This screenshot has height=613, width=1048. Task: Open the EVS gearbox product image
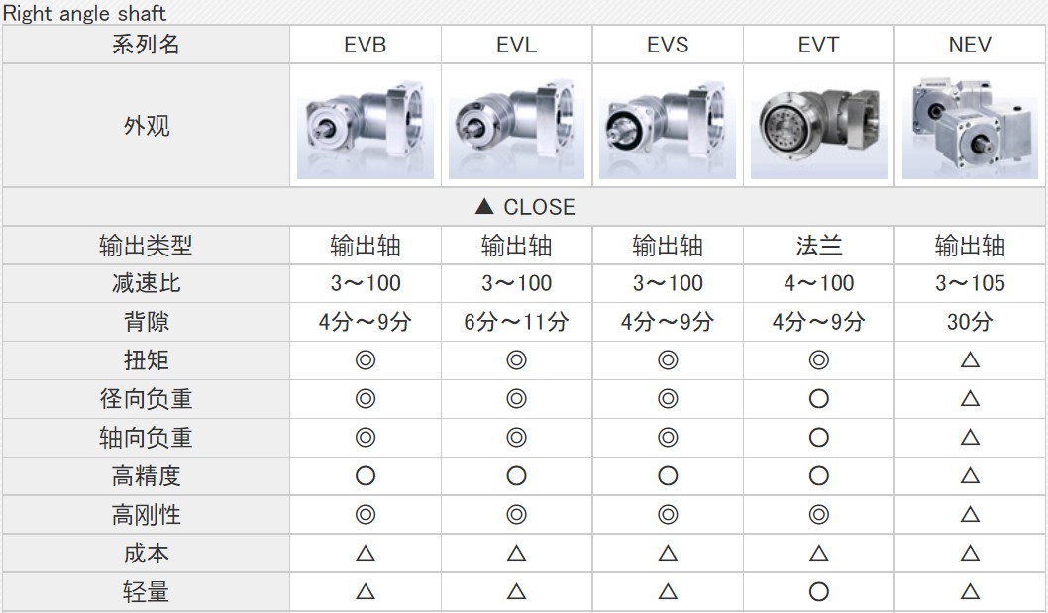[x=667, y=126]
